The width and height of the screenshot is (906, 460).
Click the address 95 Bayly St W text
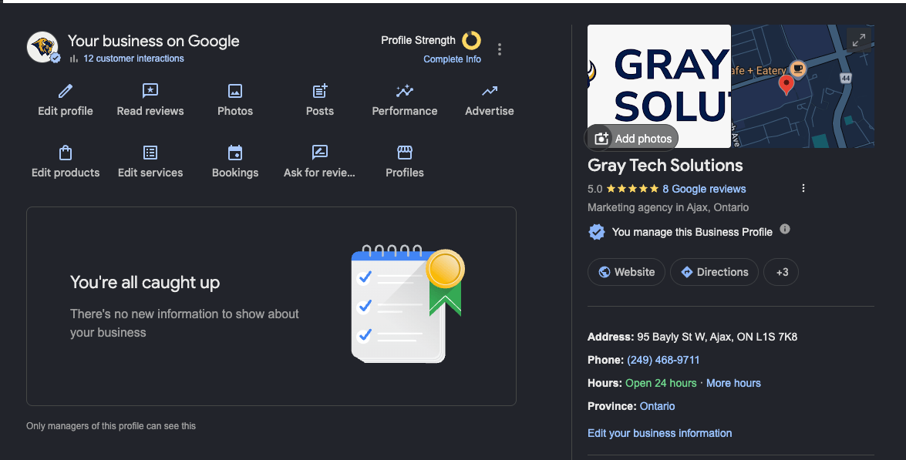717,337
